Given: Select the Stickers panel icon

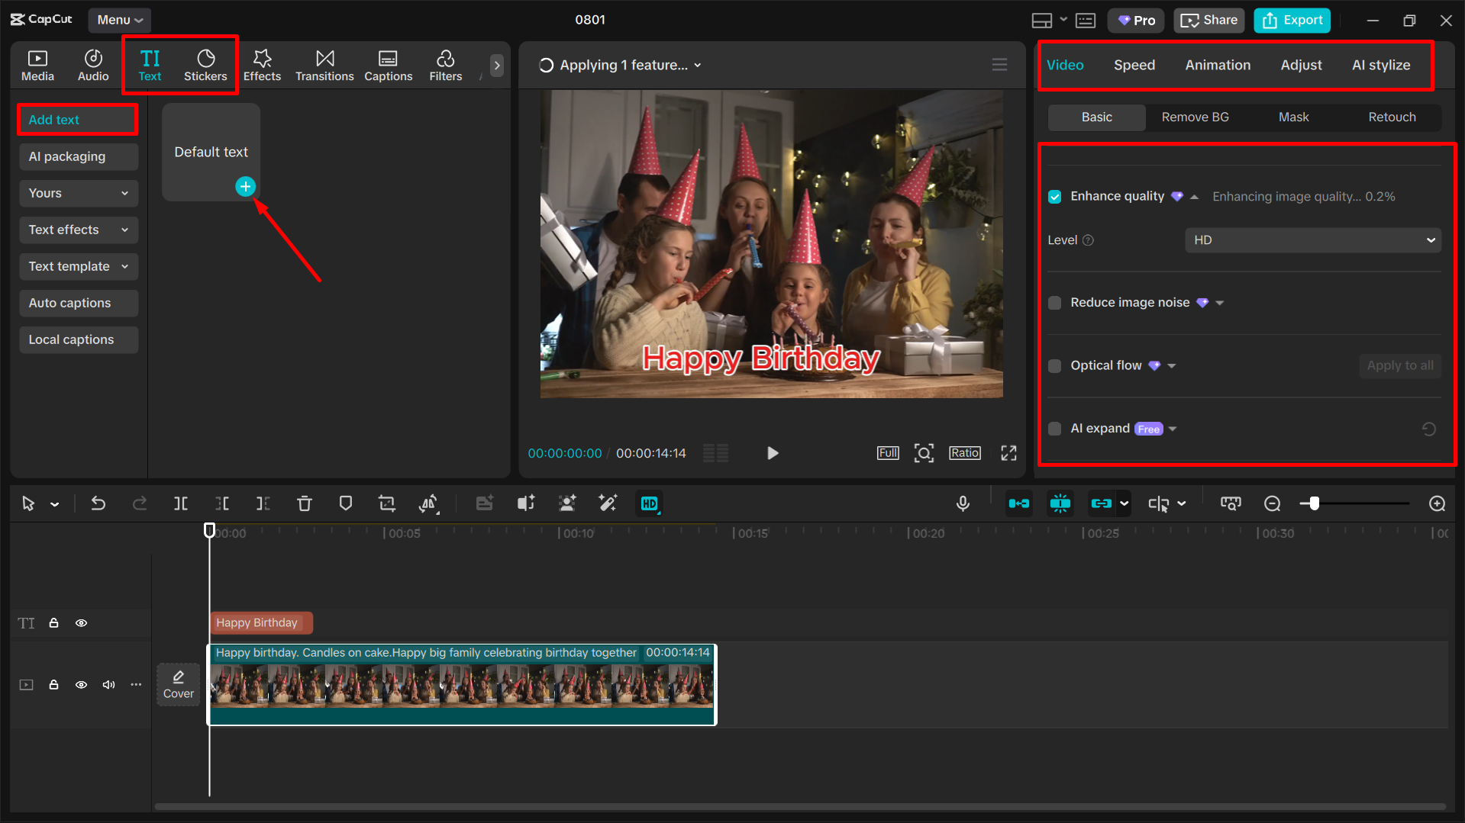Looking at the screenshot, I should pyautogui.click(x=205, y=65).
